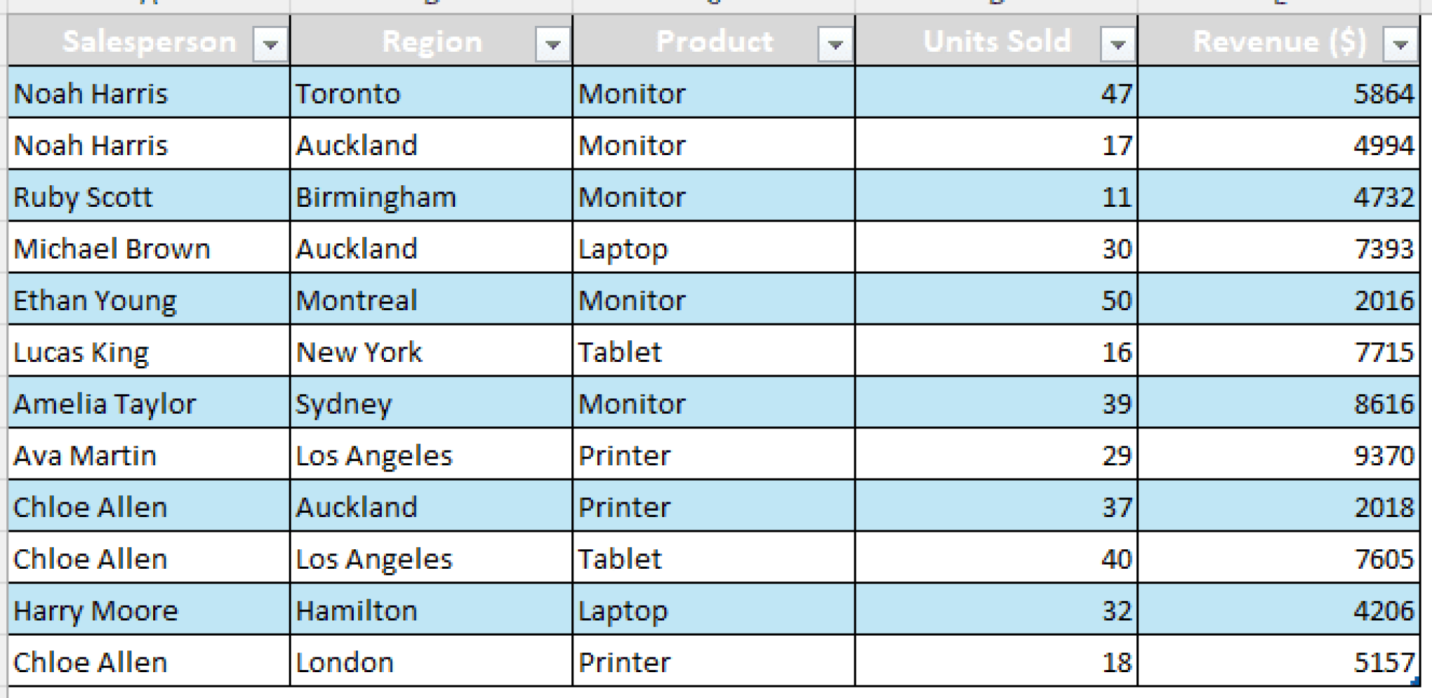1432x698 pixels.
Task: Select the Region column header
Action: point(431,42)
